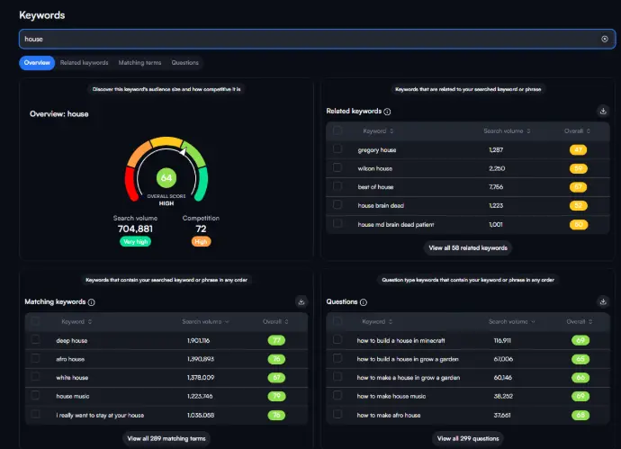Sort Related keywords by Overall score
This screenshot has height=449, width=621.
pos(575,131)
